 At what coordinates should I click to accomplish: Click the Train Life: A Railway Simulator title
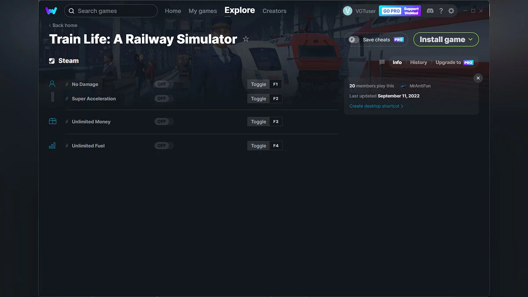pos(143,39)
